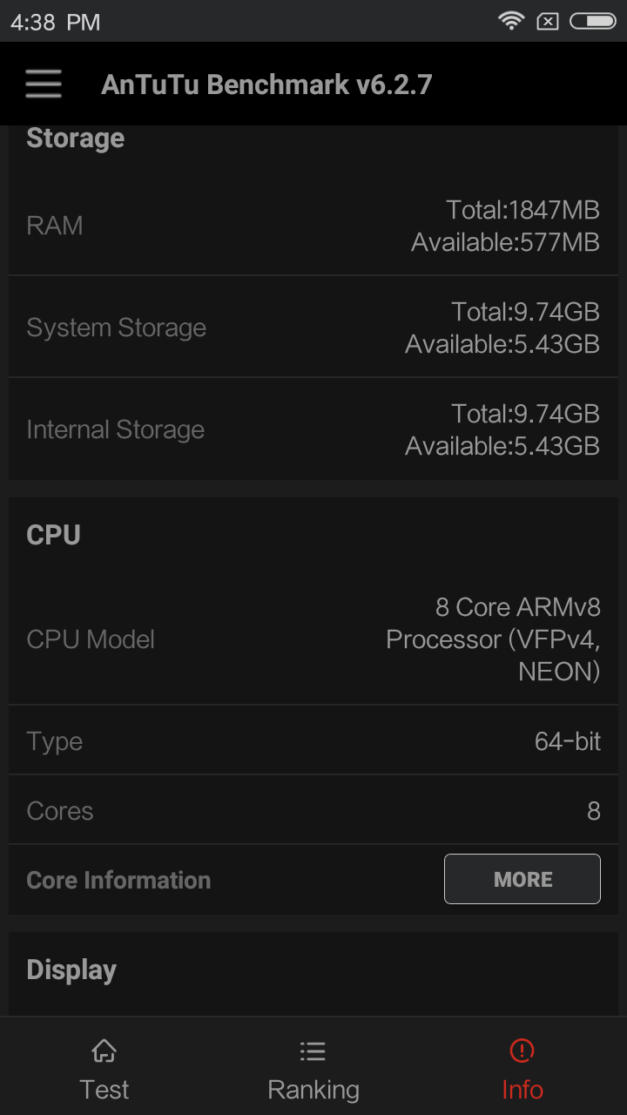627x1115 pixels.
Task: Tap the no-SIM status icon
Action: point(548,21)
